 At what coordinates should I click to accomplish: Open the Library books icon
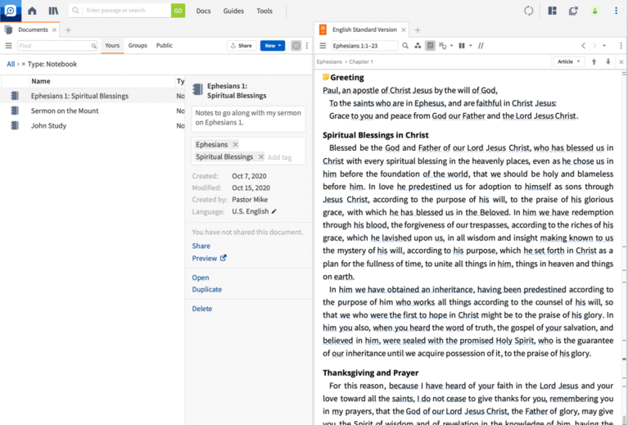click(53, 11)
